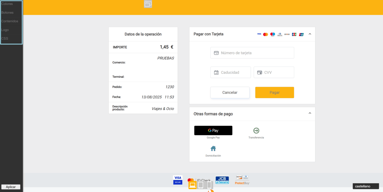
Task: Click the Google Pay payment button
Action: click(213, 131)
